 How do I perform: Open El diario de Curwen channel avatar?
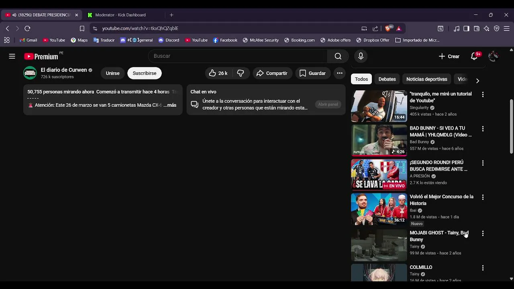(30, 73)
